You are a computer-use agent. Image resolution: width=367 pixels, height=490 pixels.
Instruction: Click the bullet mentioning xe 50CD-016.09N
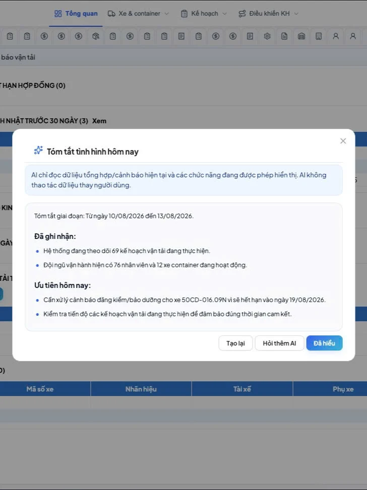[x=185, y=300]
